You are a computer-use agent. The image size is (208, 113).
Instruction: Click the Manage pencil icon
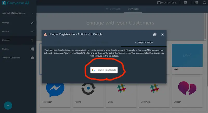[x=32, y=23]
